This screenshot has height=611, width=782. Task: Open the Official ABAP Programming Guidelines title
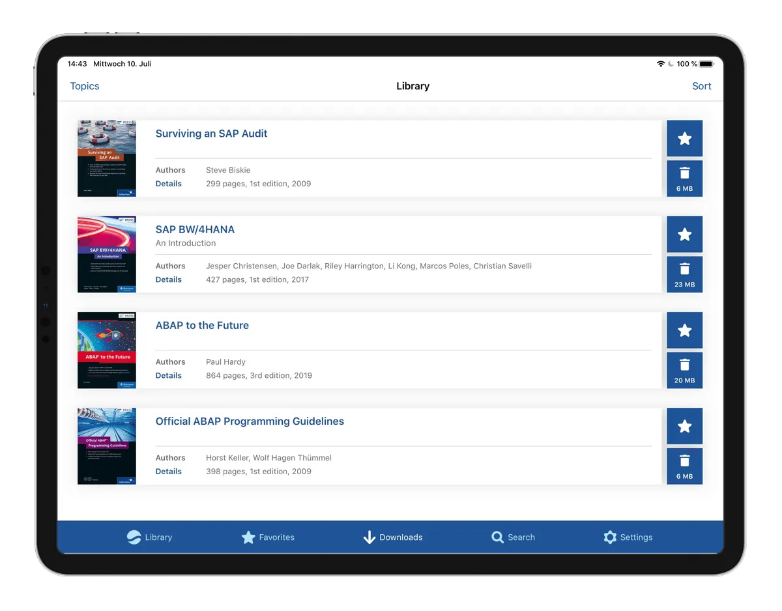click(250, 421)
